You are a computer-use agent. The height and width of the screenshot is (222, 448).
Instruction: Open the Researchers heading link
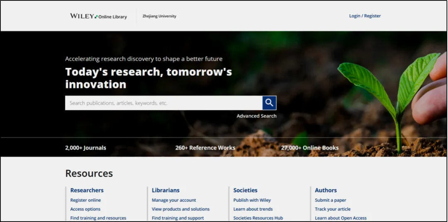click(87, 190)
